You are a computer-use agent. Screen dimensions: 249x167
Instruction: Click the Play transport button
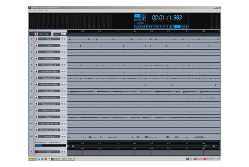coord(164,27)
